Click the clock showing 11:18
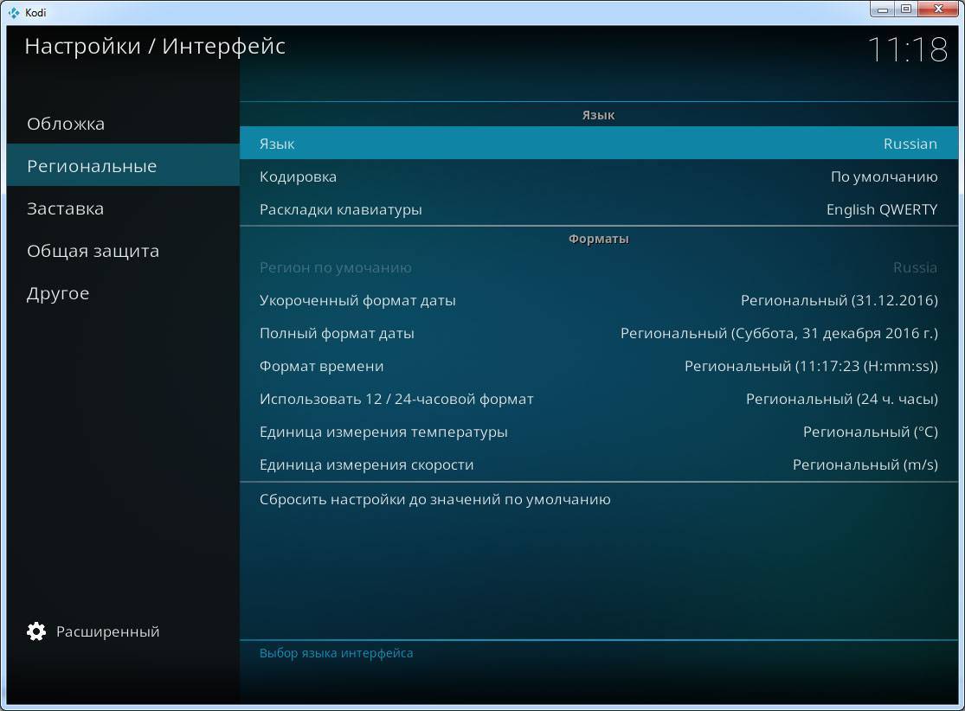The height and width of the screenshot is (711, 965). (x=907, y=50)
